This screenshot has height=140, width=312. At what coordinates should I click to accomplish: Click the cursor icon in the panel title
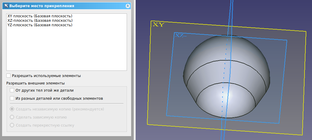tap(6, 6)
